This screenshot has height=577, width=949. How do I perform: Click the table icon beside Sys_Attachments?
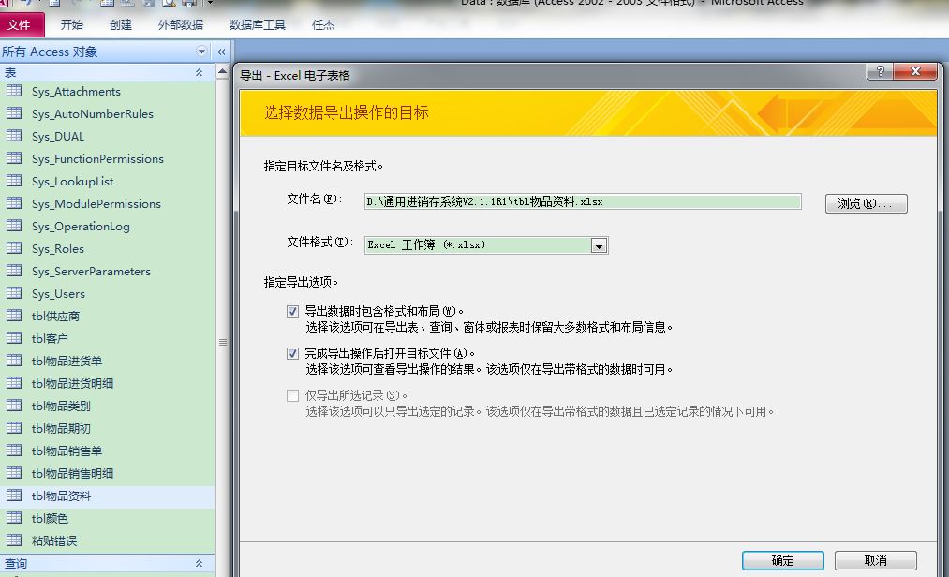[x=14, y=91]
